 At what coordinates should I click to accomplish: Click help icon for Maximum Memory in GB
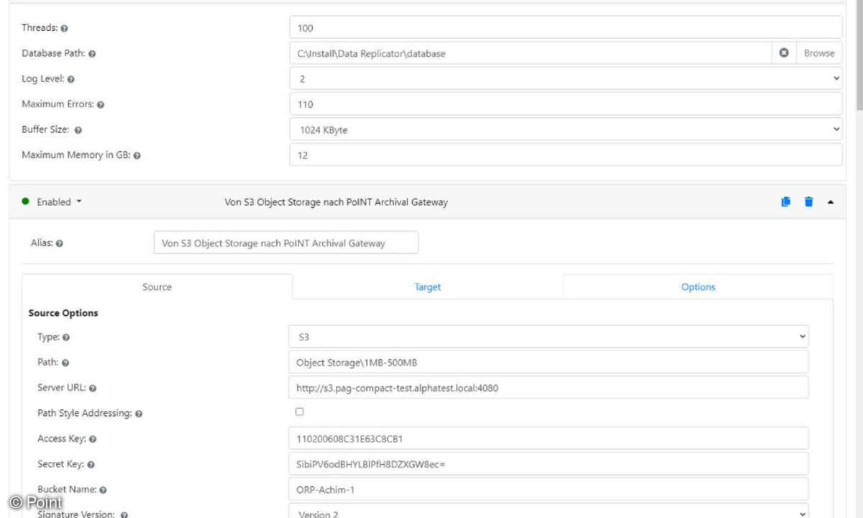coord(137,155)
